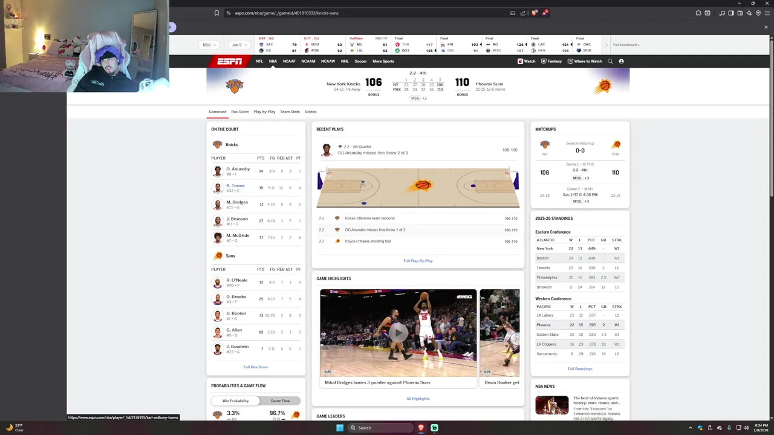The height and width of the screenshot is (435, 774).
Task: Play Mikal Bridges 3-pointer highlight video
Action: [x=398, y=333]
